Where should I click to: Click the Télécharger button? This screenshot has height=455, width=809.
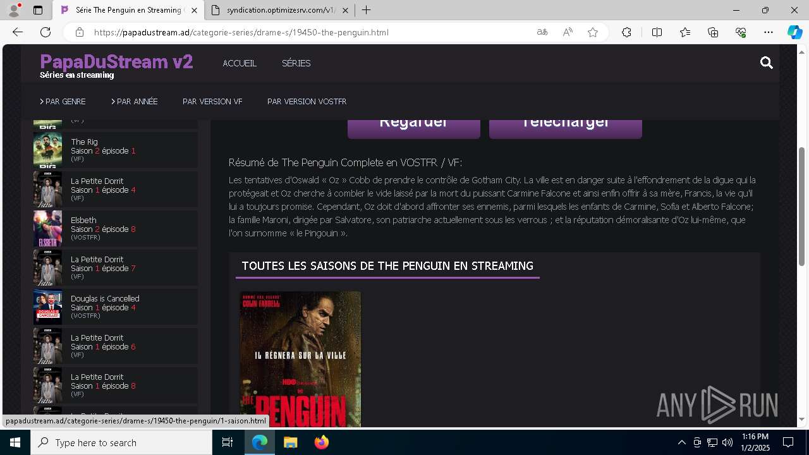(x=566, y=128)
